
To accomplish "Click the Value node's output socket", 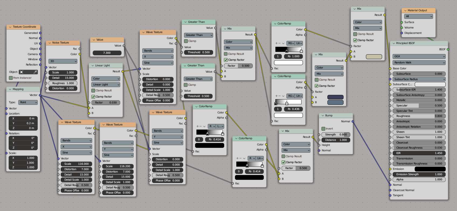I will (x=124, y=46).
